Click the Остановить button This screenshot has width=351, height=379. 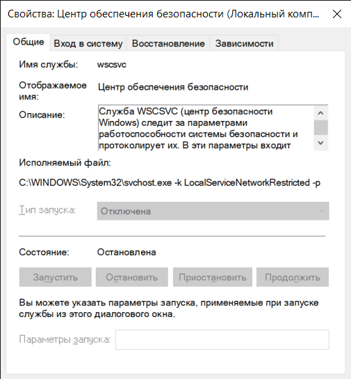[132, 277]
